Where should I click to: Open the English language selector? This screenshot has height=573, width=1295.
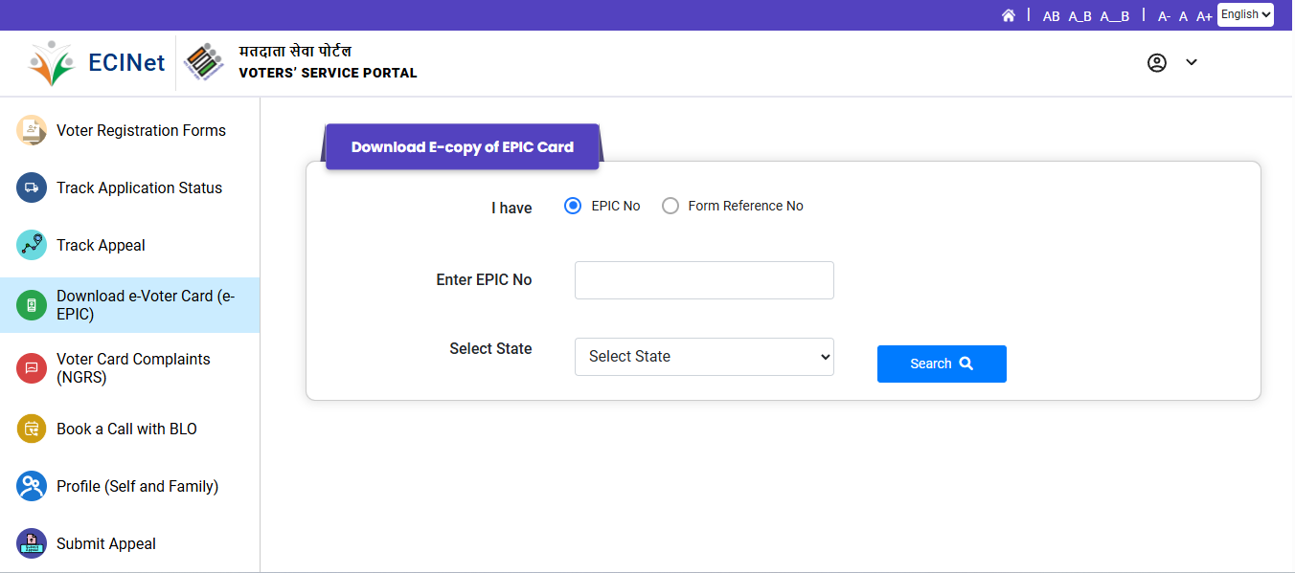coord(1244,14)
